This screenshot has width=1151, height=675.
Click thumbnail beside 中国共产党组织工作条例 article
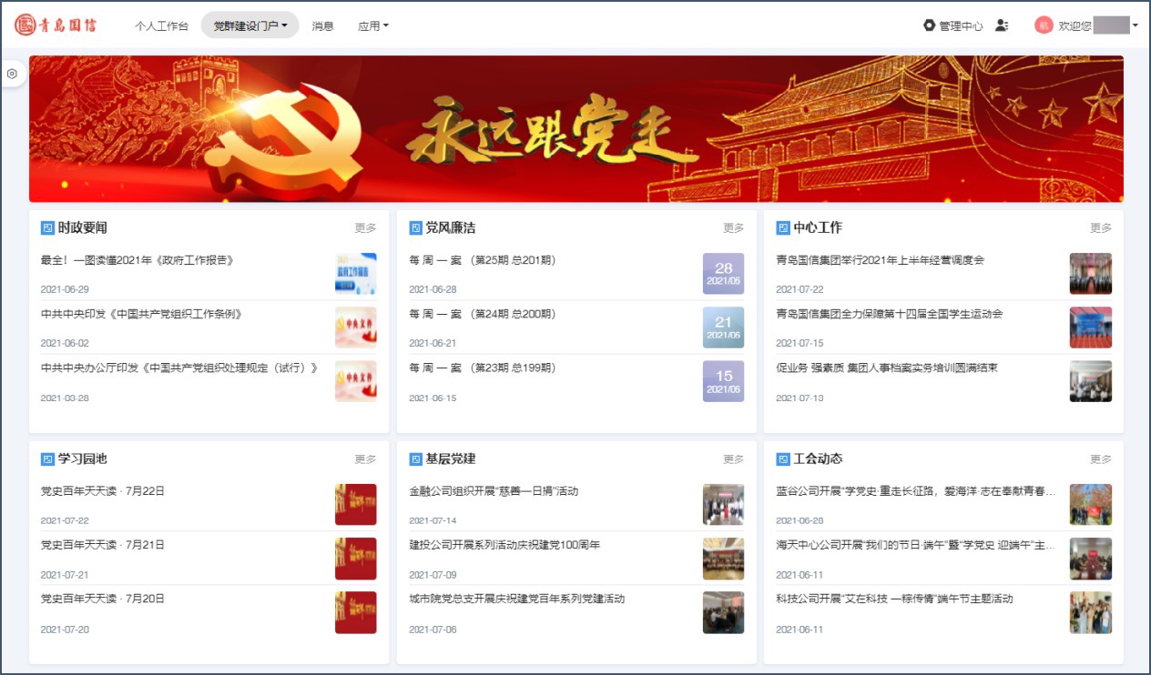356,327
